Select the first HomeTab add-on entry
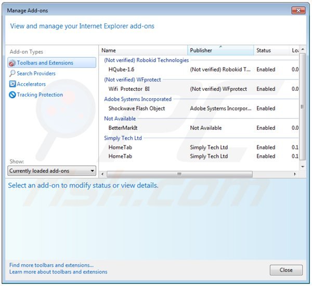The image size is (312, 286). point(199,147)
